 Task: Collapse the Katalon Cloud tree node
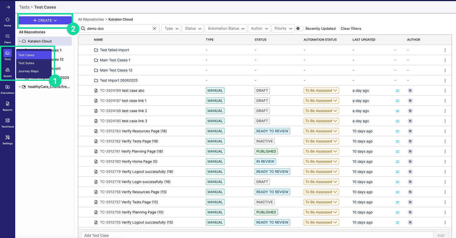(x=20, y=41)
